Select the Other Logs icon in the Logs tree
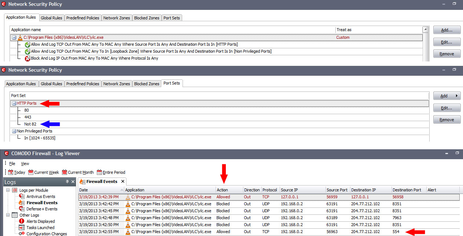The height and width of the screenshot is (236, 463). [x=15, y=215]
